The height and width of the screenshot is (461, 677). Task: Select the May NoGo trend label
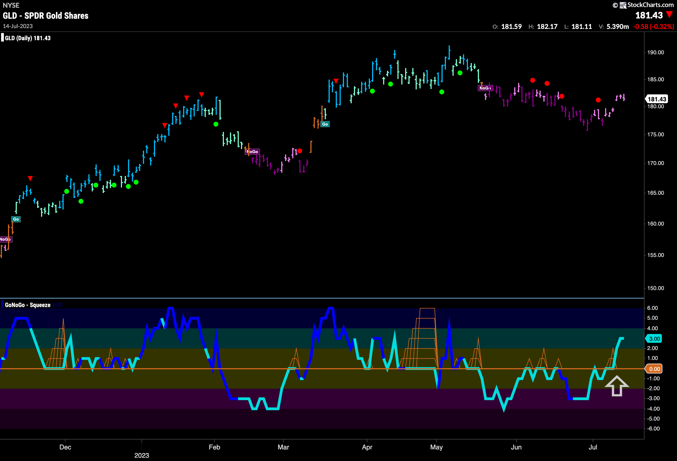pos(485,88)
